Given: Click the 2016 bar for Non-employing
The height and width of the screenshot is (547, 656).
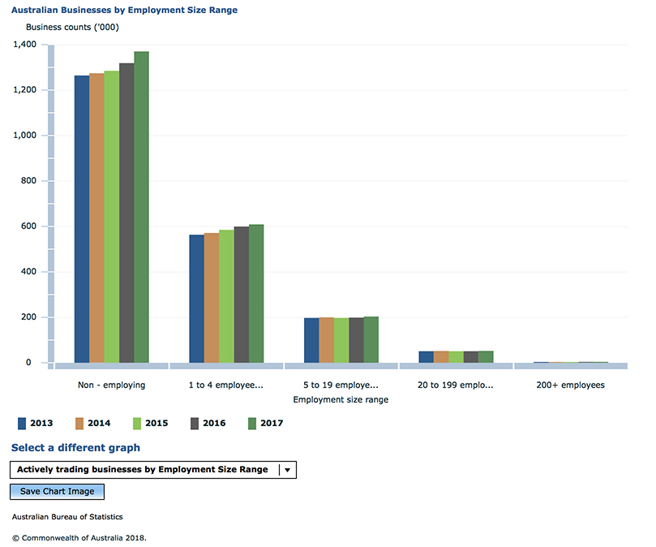Looking at the screenshot, I should [x=126, y=213].
